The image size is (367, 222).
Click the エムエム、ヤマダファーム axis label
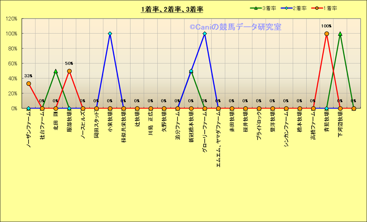[218, 135]
